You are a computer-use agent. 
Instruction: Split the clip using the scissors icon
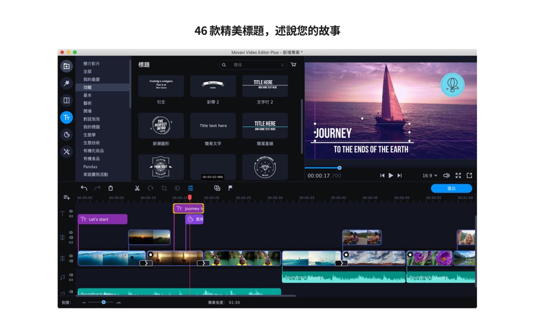[137, 187]
